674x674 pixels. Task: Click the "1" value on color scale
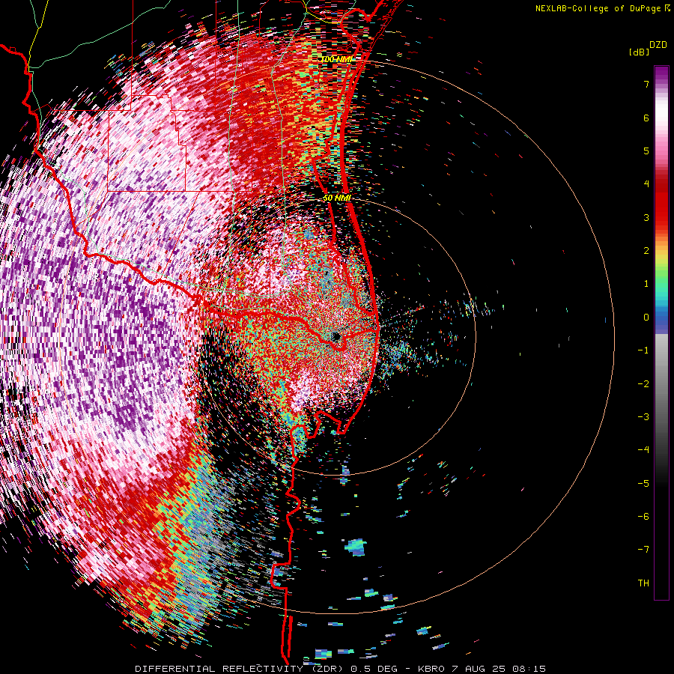[x=646, y=284]
